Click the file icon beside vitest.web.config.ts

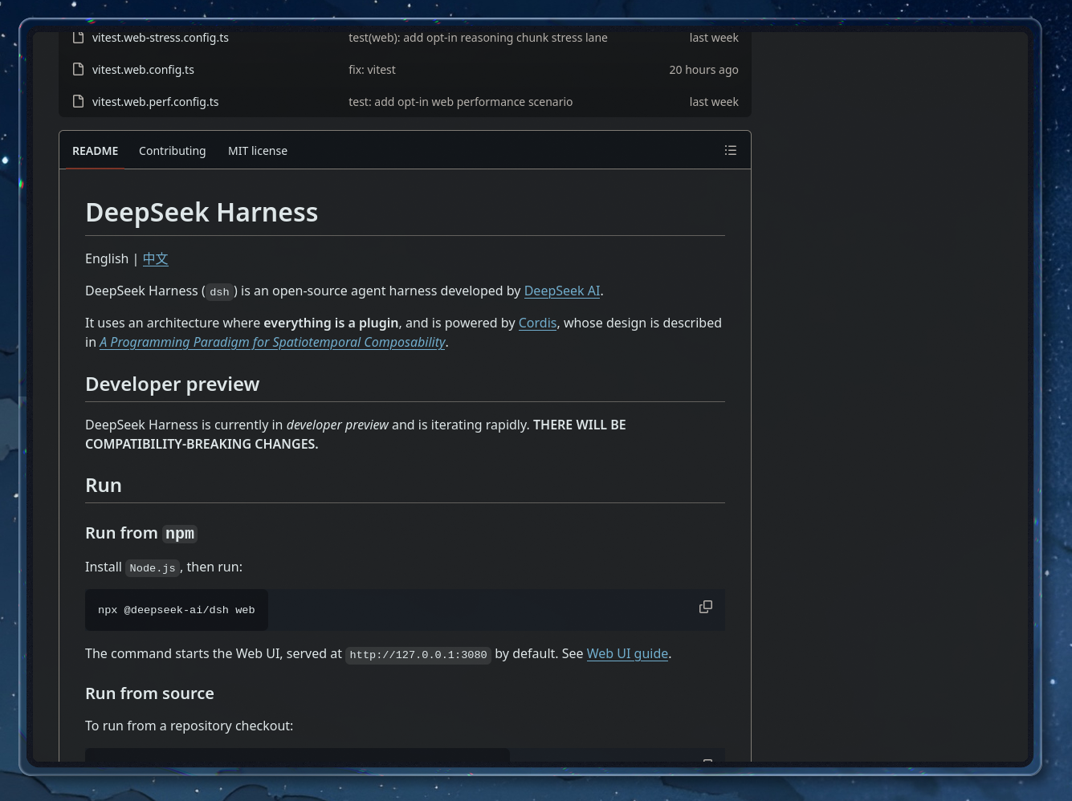pos(78,70)
